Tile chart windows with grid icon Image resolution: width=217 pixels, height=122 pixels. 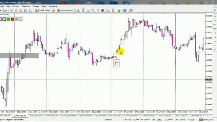[x=103, y=11]
